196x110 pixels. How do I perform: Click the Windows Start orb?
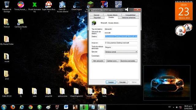pyautogui.click(x=4, y=107)
